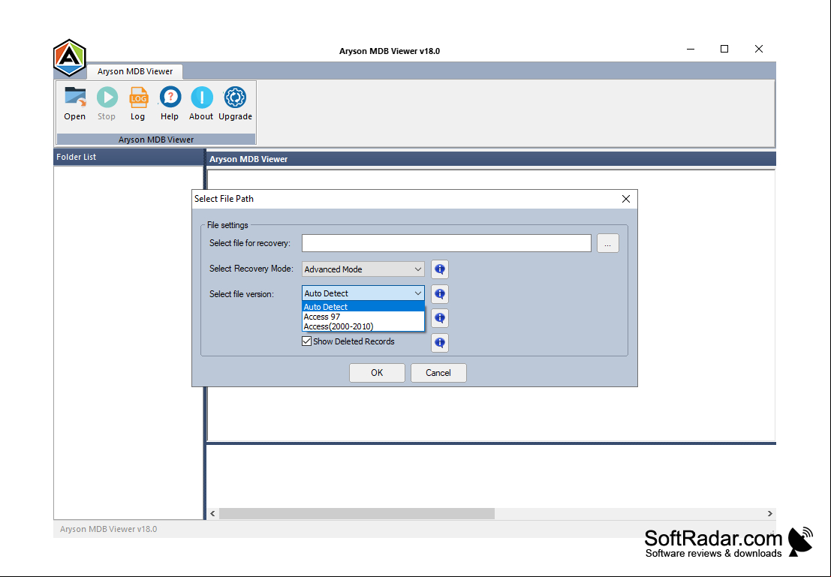Show info for Recovery Mode
The height and width of the screenshot is (577, 831).
(x=440, y=269)
